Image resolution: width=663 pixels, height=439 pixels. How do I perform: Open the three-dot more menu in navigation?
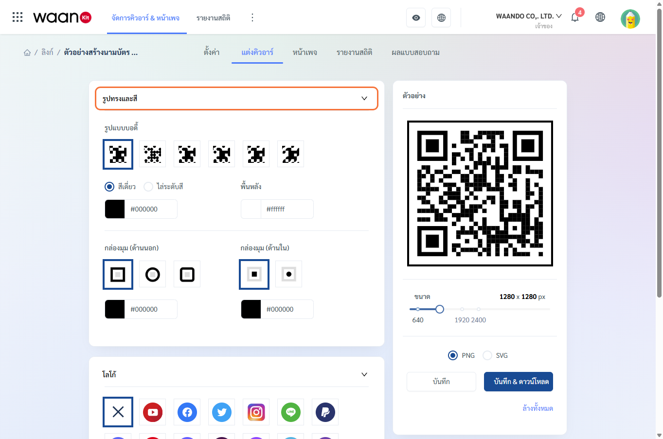[252, 18]
